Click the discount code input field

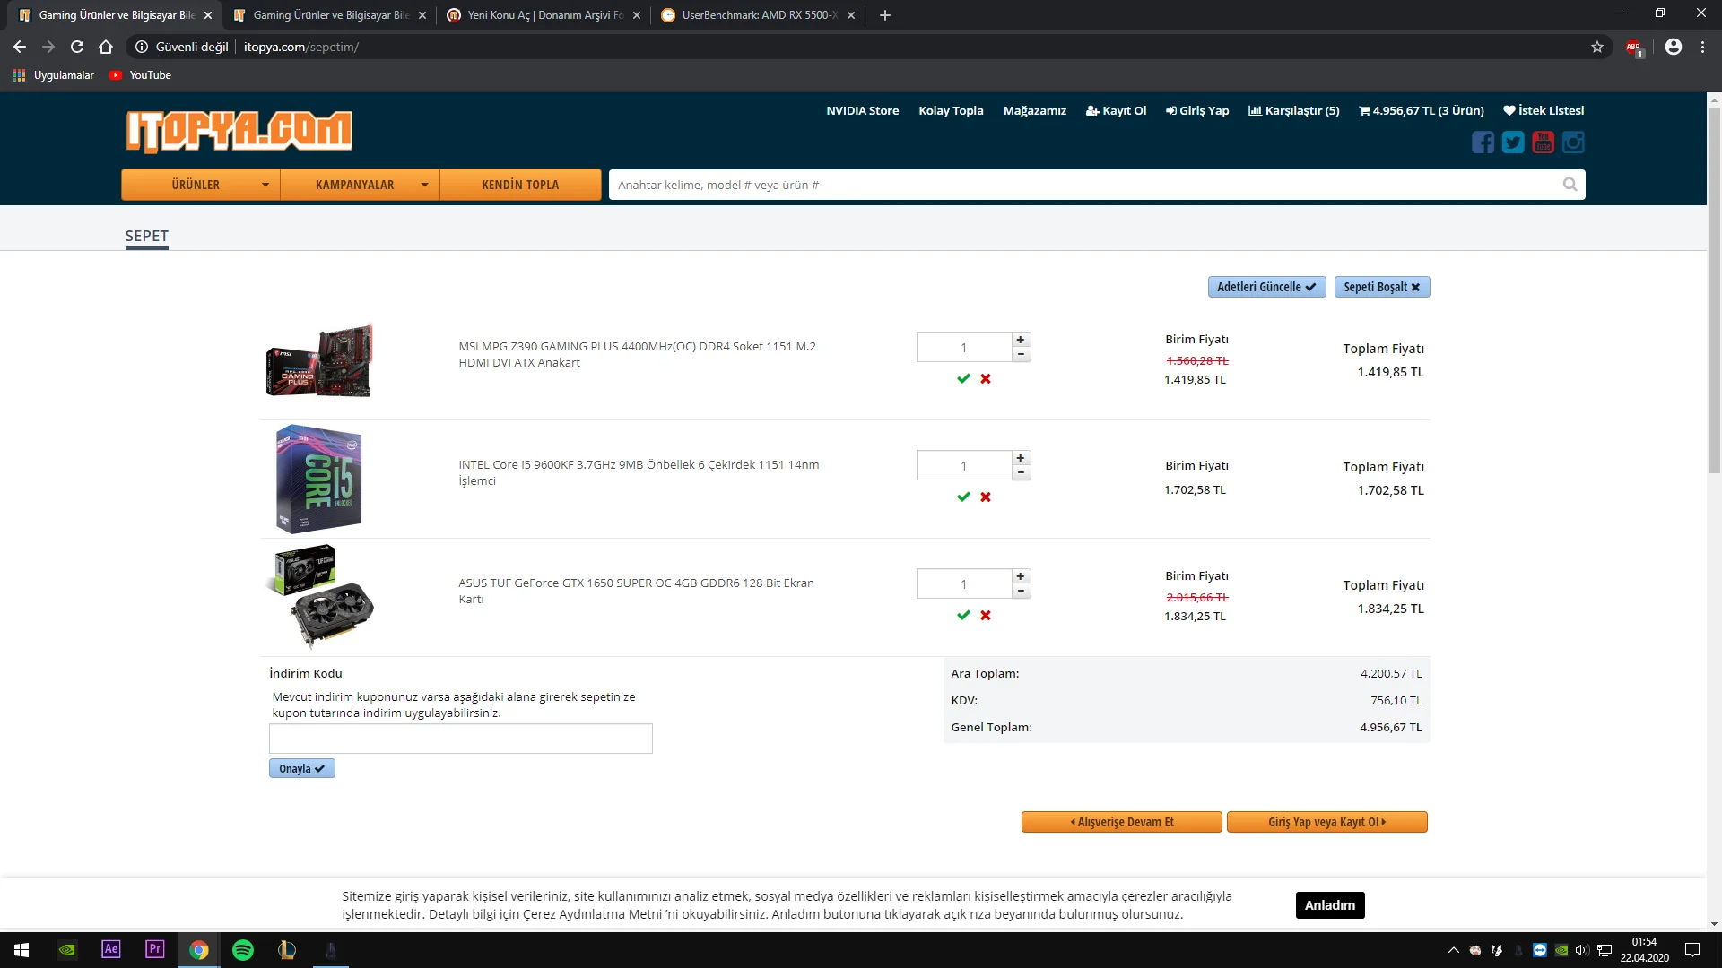(x=460, y=739)
